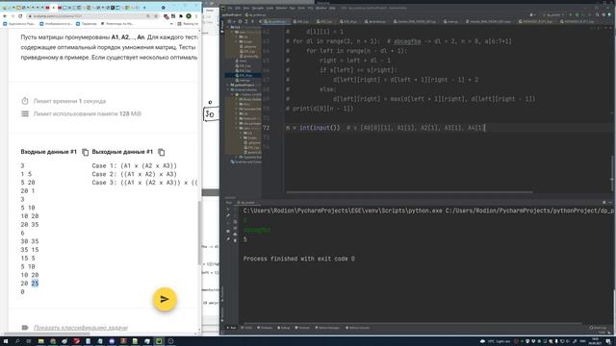The width and height of the screenshot is (616, 346).
Task: Open the Help menu in PyCharm
Action: pyautogui.click(x=332, y=8)
